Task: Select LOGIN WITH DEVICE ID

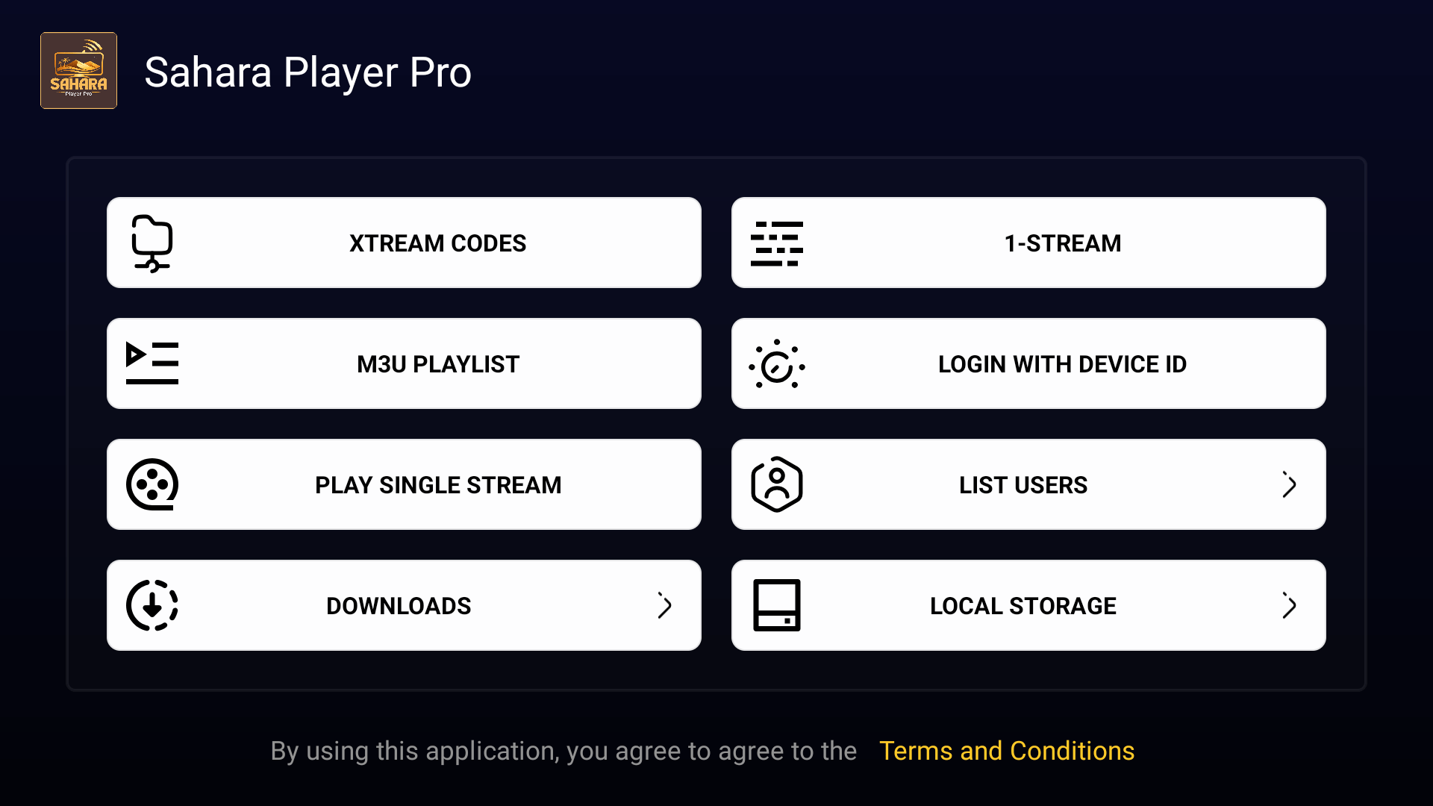Action: click(1028, 363)
